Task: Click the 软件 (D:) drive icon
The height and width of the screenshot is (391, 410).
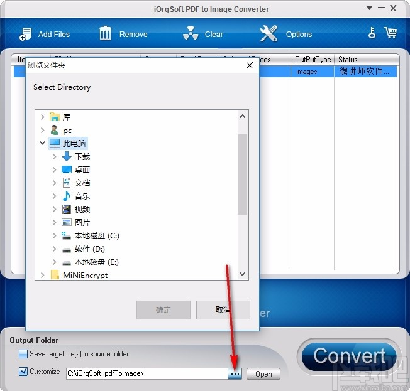Action: pyautogui.click(x=67, y=250)
